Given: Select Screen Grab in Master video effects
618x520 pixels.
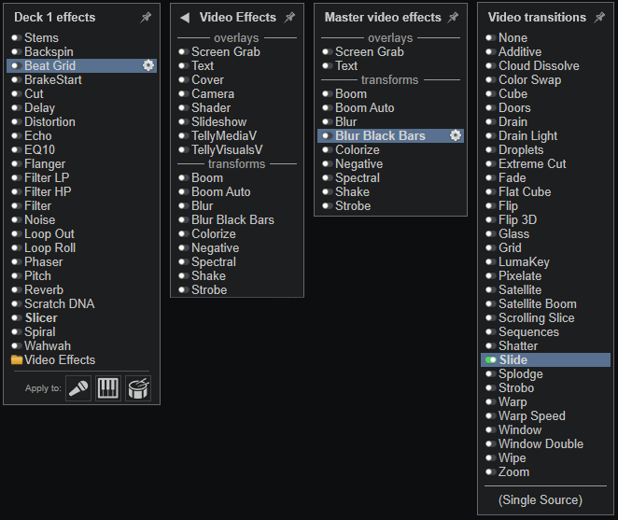Looking at the screenshot, I should coord(370,51).
